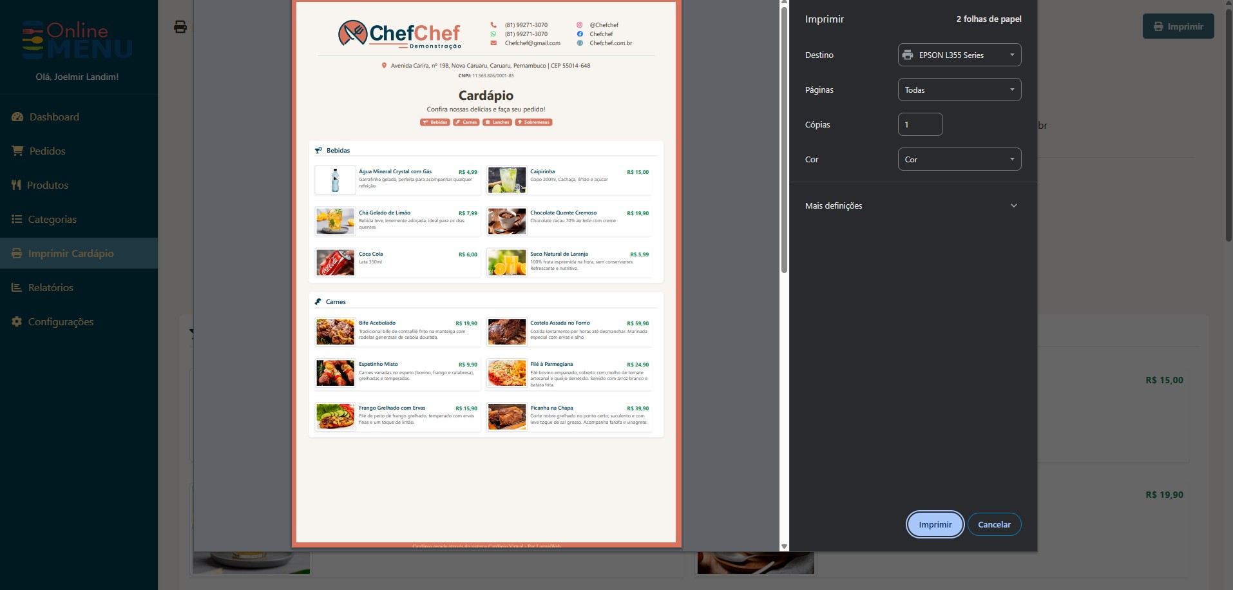
Task: Select the Sobremesas category badge
Action: click(533, 122)
